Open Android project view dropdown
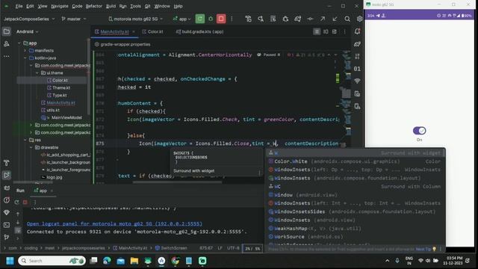 [x=28, y=31]
